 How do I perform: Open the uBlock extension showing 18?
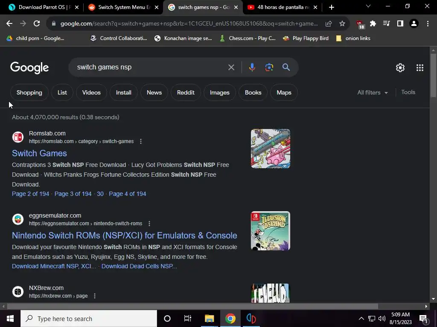[360, 24]
